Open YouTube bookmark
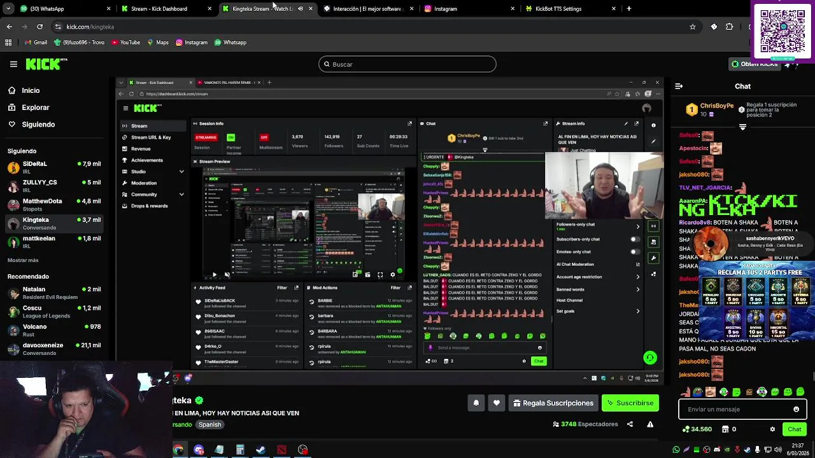This screenshot has height=458, width=815. (x=125, y=43)
